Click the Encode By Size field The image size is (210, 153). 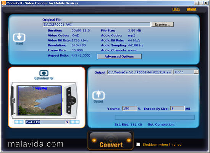177,109
